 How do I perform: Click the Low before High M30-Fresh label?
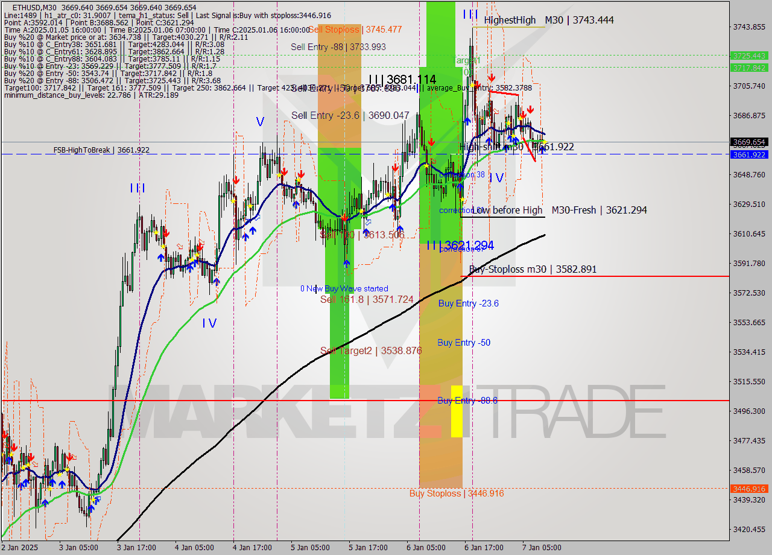[558, 211]
